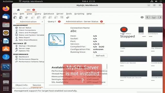
Task: Open the Files manager from the dock
Action: [x=6, y=25]
